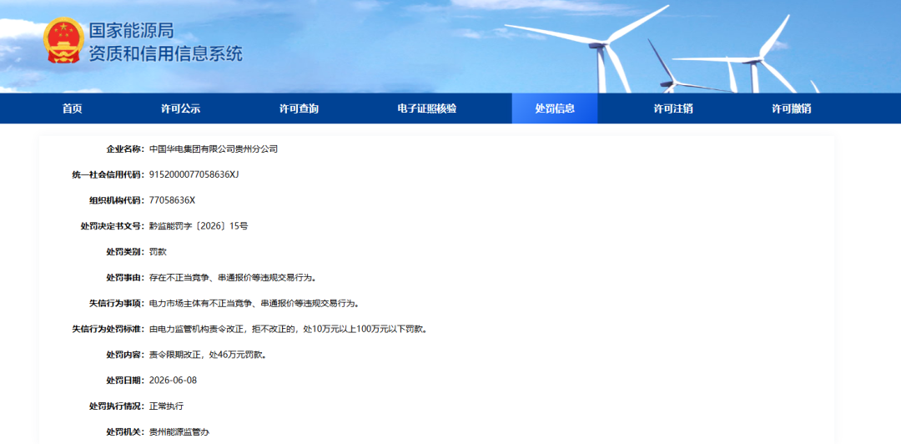
Task: Click the penalty type value 罚款
Action: [x=158, y=252]
